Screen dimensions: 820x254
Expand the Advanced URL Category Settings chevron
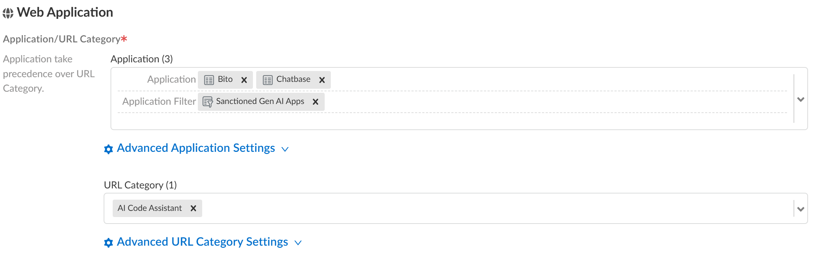pyautogui.click(x=298, y=243)
